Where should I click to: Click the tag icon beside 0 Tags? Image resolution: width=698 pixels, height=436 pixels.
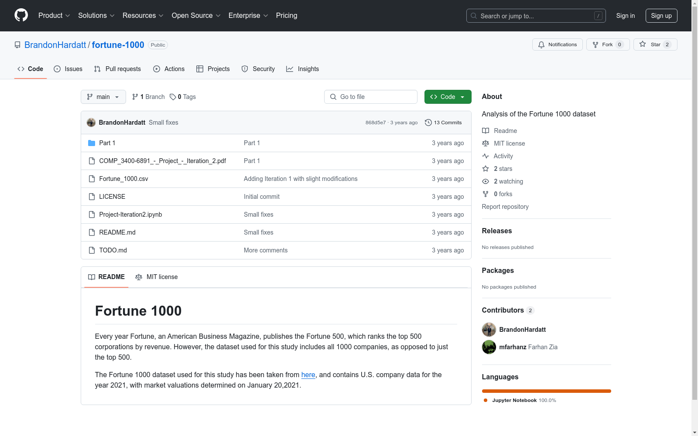pos(173,97)
